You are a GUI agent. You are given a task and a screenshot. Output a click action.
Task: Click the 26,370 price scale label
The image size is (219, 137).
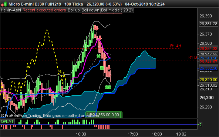[206, 34]
